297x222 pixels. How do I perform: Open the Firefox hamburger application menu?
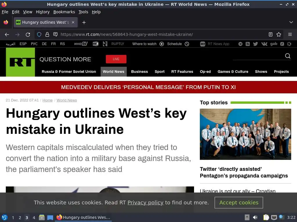click(x=290, y=34)
